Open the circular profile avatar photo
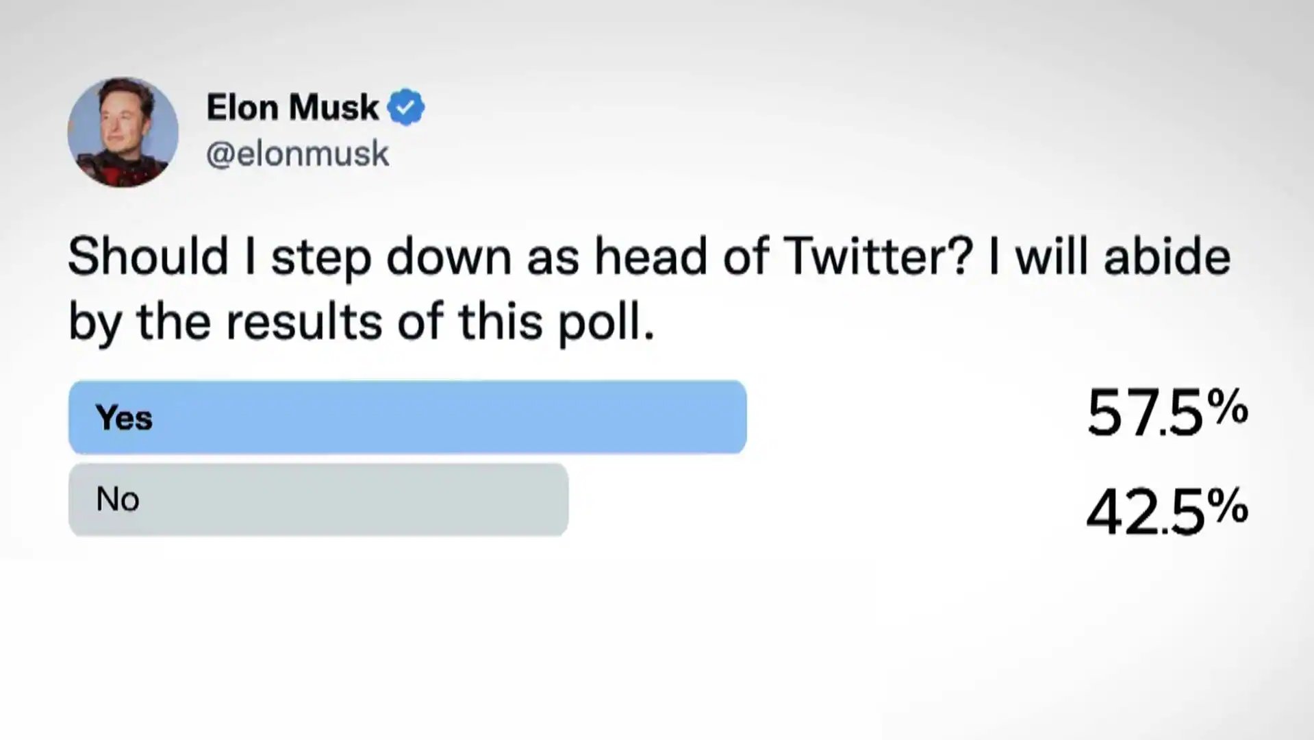This screenshot has height=740, width=1314. 123,132
